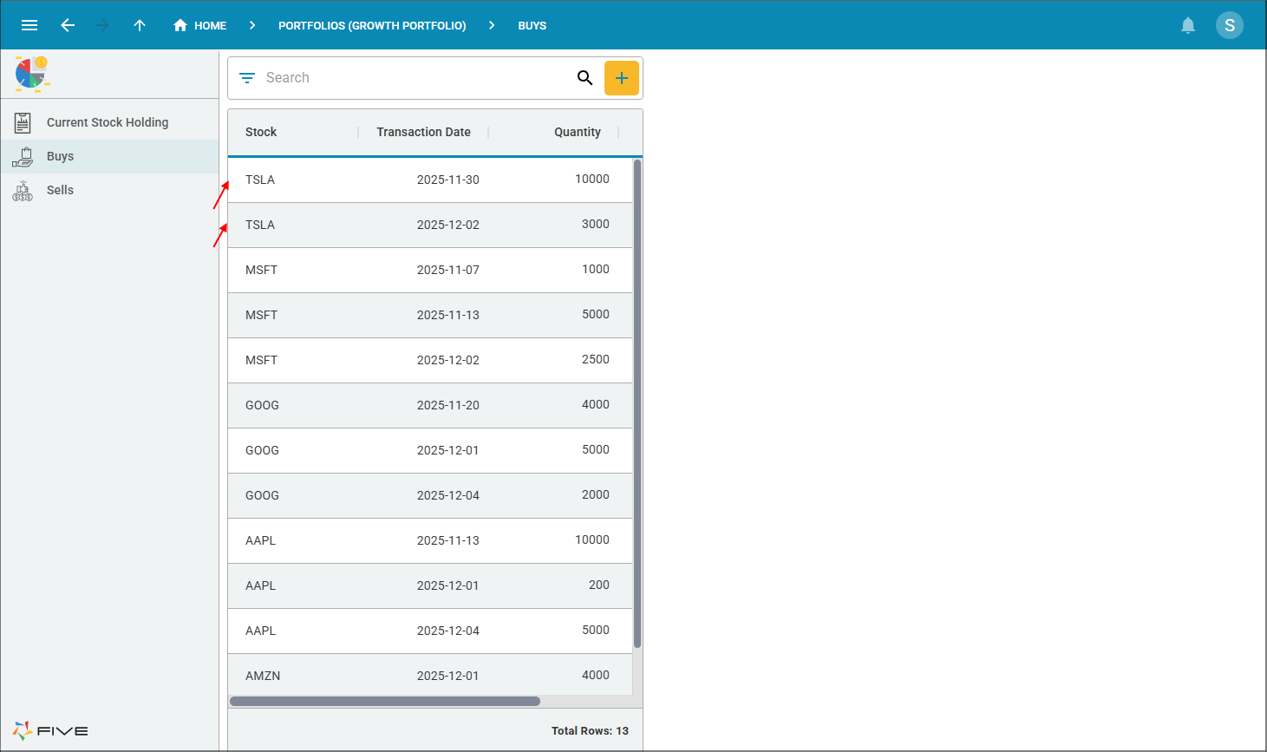
Task: Select MSFT row dated 2025-12-02
Action: pos(430,360)
